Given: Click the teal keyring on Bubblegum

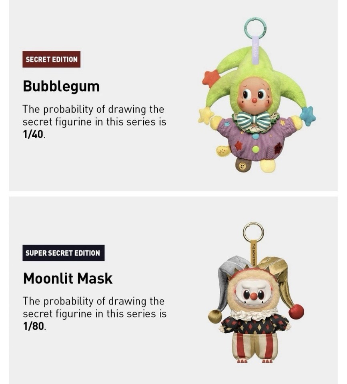Looking at the screenshot, I should click(x=255, y=28).
